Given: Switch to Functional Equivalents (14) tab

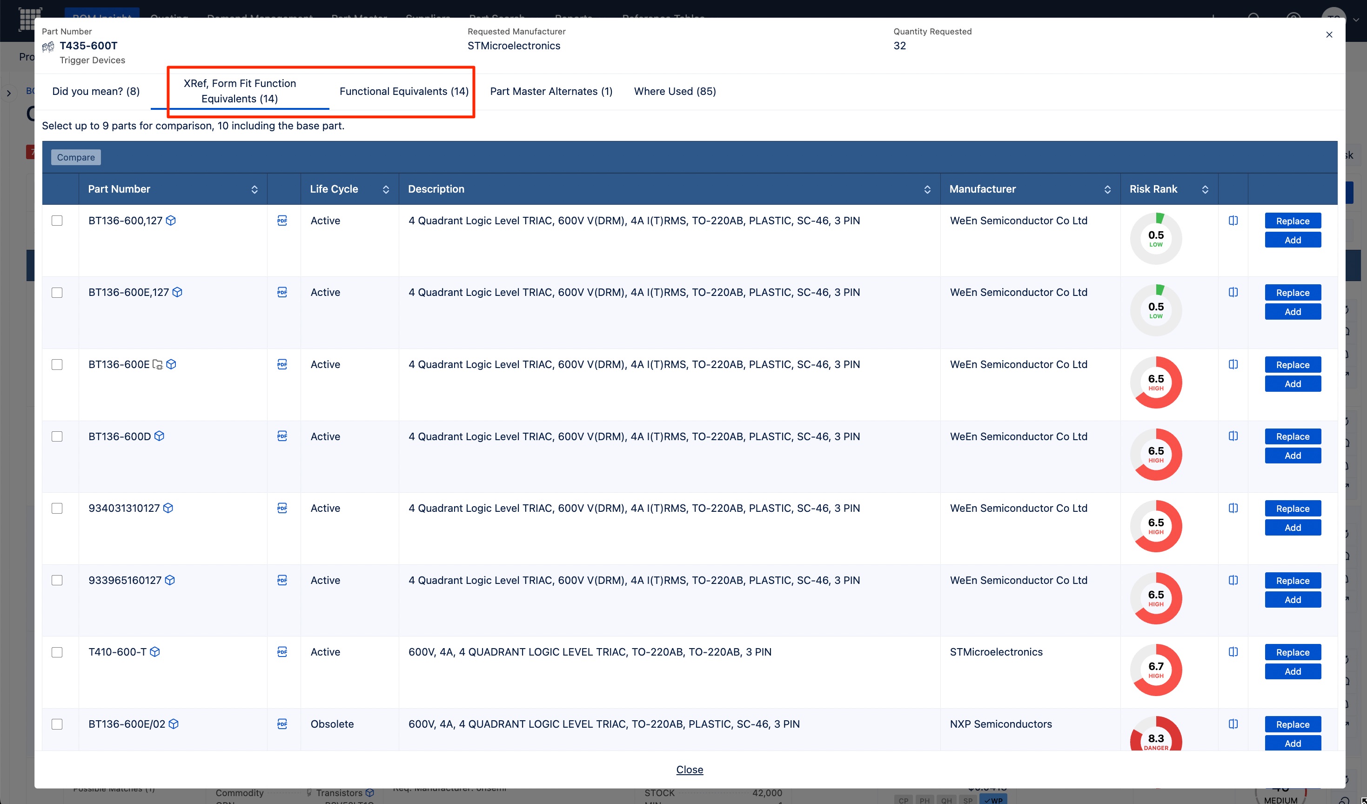Looking at the screenshot, I should click(x=404, y=91).
